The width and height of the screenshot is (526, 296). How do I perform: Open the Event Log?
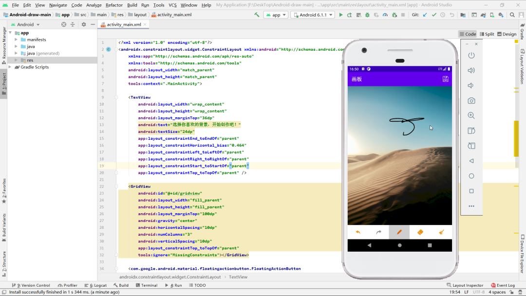tap(503, 285)
